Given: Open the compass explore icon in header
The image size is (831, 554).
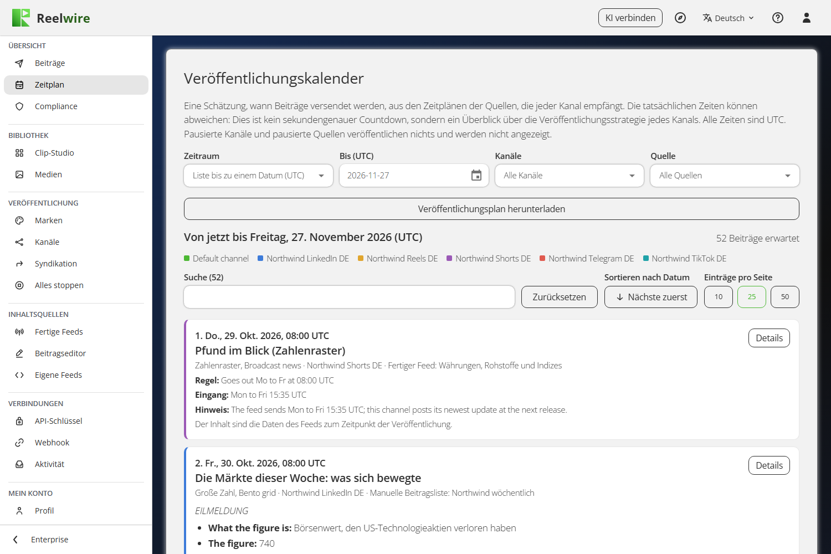Looking at the screenshot, I should coord(680,18).
